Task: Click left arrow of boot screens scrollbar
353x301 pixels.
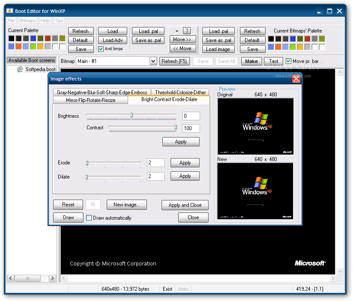Action: pyautogui.click(x=11, y=278)
